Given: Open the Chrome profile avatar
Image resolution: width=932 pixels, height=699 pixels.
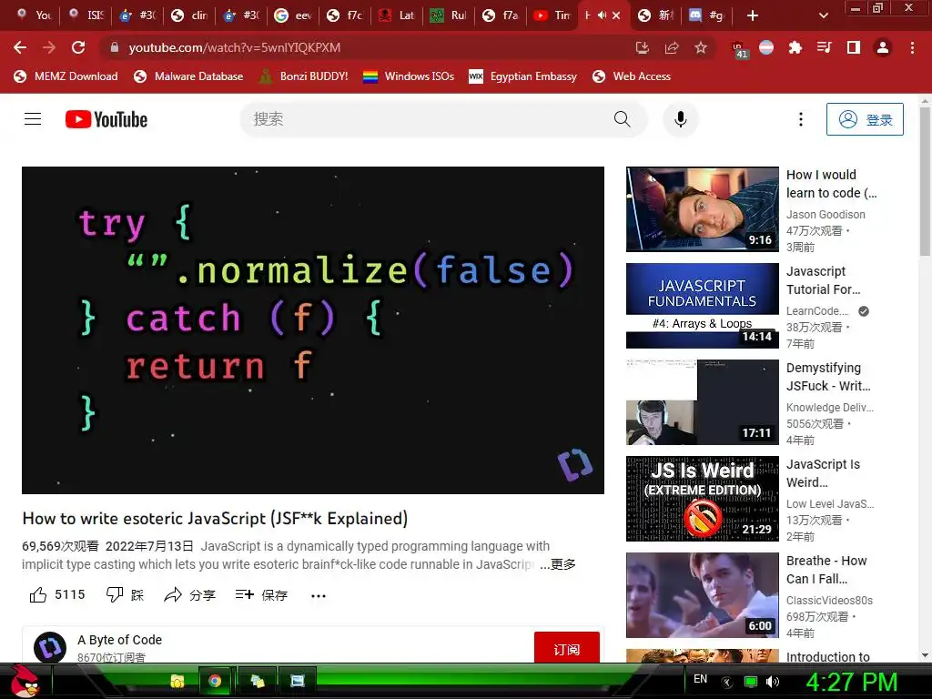Looking at the screenshot, I should [x=883, y=47].
